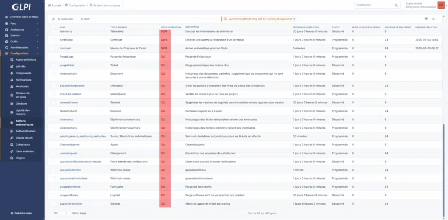Click into the Rechercher search field
This screenshot has width=448, height=220.
click(374, 5)
